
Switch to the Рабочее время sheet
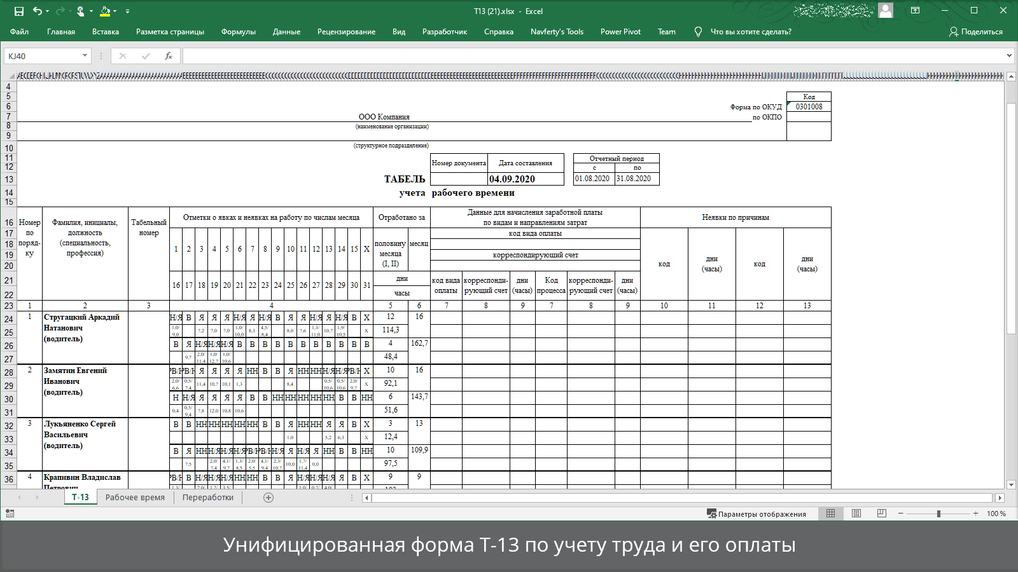[135, 497]
